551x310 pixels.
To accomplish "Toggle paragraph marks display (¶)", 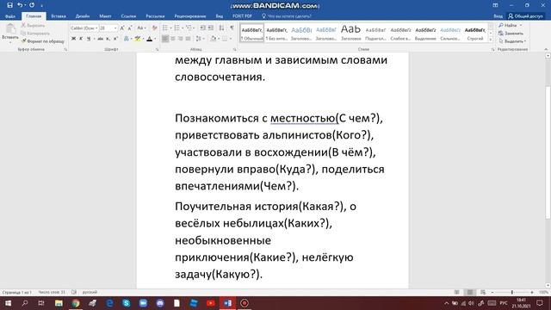I will coord(232,28).
